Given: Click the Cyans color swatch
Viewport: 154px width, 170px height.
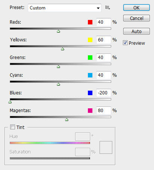Looking at the screenshot, I should (x=90, y=75).
